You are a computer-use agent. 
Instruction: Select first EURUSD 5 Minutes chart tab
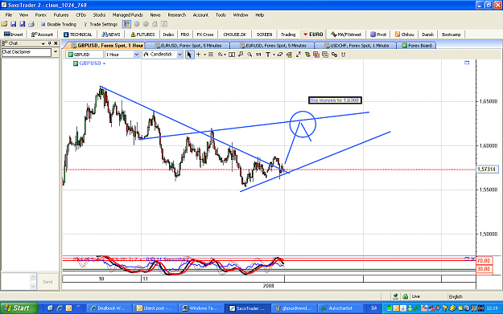click(188, 46)
